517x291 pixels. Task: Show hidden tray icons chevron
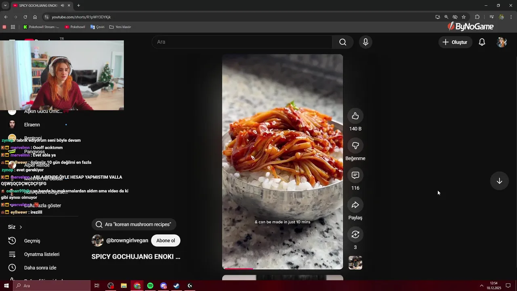[x=481, y=286]
